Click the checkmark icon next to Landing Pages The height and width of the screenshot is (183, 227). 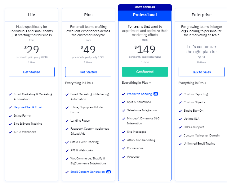[x=67, y=121]
